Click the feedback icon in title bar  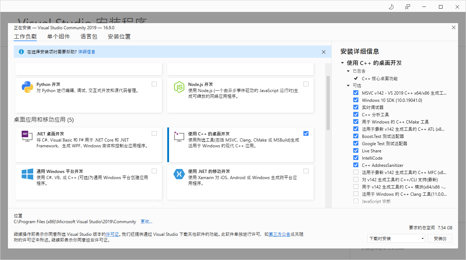coord(407,6)
